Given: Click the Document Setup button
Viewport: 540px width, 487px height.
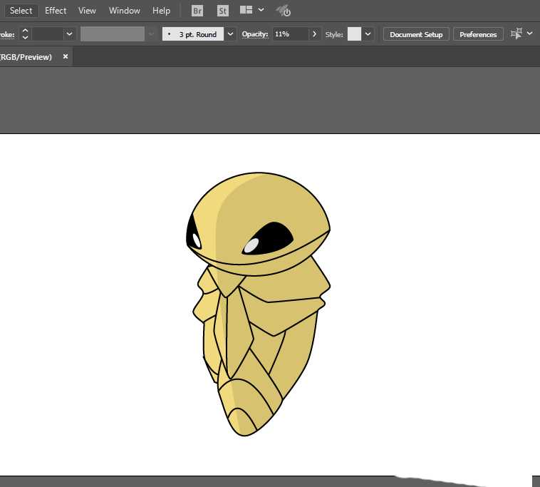Looking at the screenshot, I should [416, 34].
